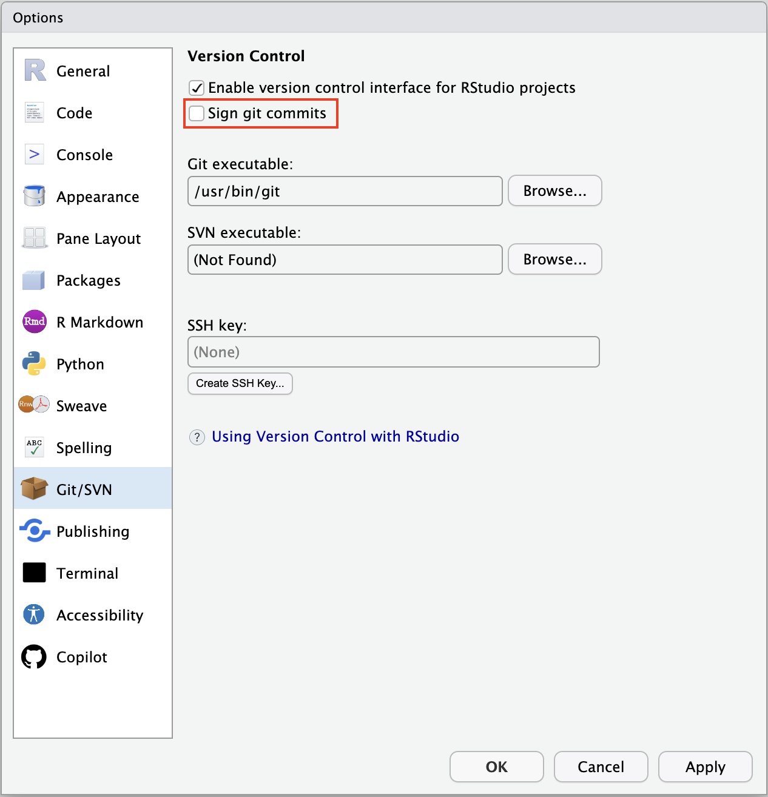The image size is (768, 797).
Task: Go to the Console options section
Action: (93, 155)
